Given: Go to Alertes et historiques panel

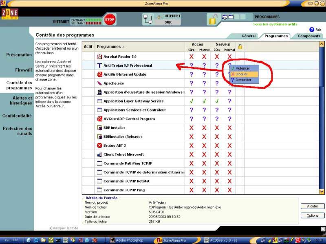Looking at the screenshot, I should pos(21,100).
